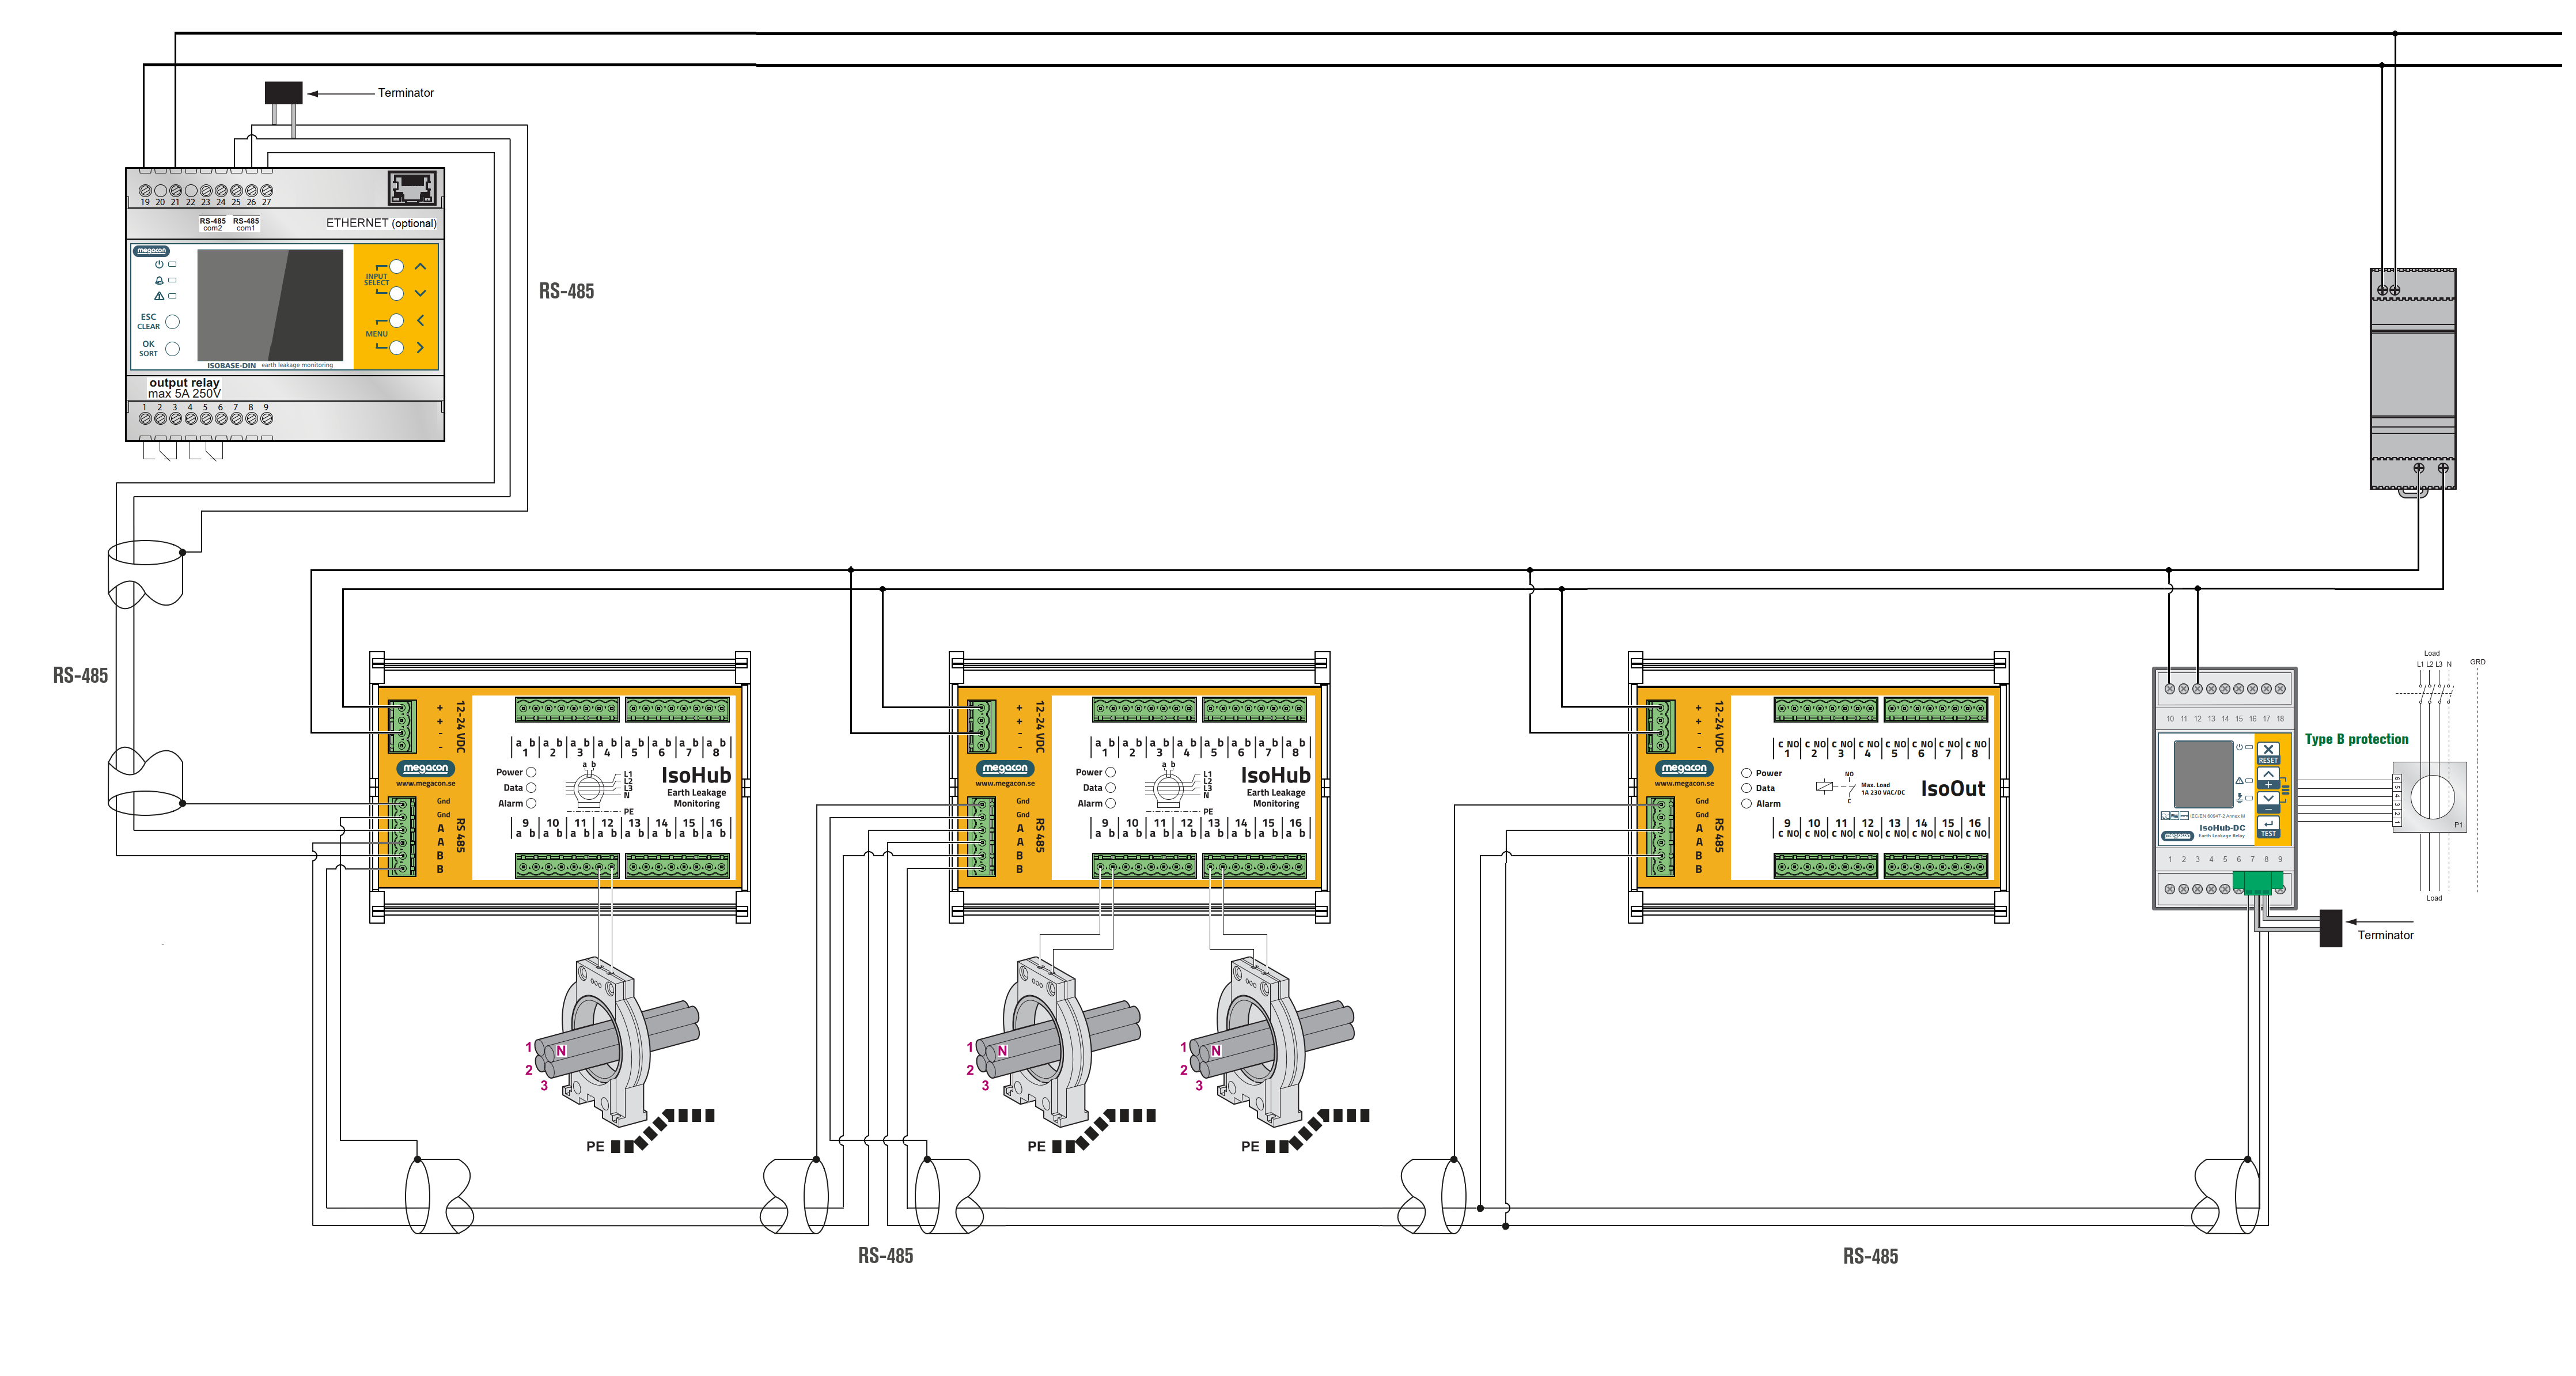Click the second IsoHub title text
Screen dimensions: 2576x1376
[x=1275, y=775]
